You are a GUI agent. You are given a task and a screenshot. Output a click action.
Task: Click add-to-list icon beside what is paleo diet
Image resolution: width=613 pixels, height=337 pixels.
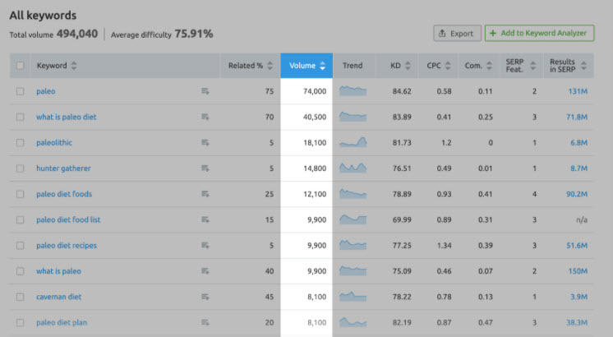pos(205,118)
